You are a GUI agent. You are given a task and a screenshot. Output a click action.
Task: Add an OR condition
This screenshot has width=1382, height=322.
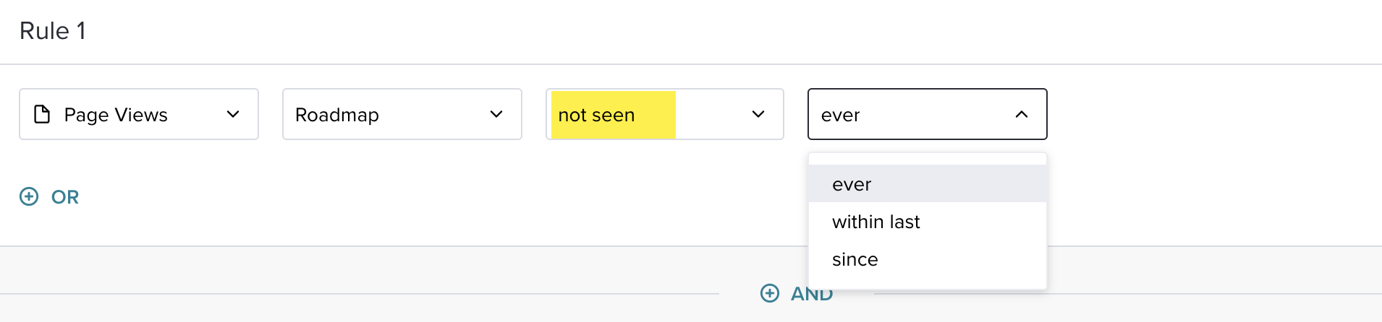point(49,196)
